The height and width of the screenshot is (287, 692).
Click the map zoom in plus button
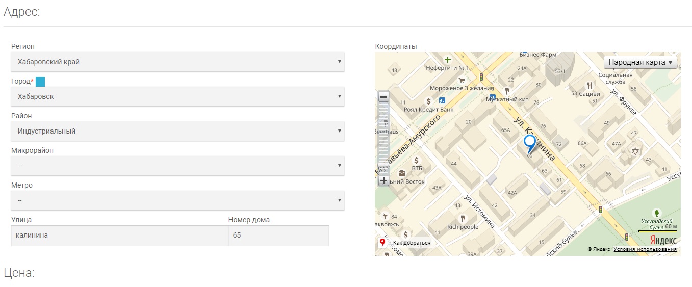(383, 180)
